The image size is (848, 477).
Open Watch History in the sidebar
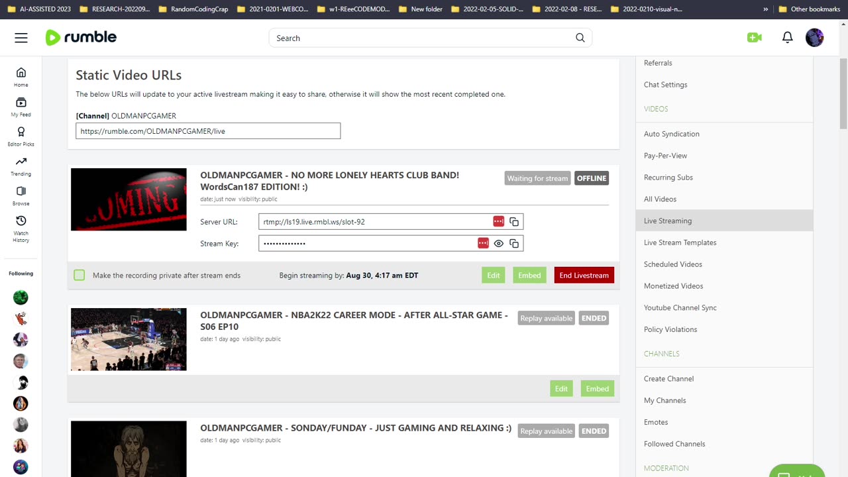[x=21, y=229]
